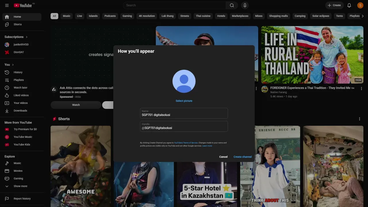Viewport: 368px width, 207px height.
Task: Select the All category chip
Action: 54,16
